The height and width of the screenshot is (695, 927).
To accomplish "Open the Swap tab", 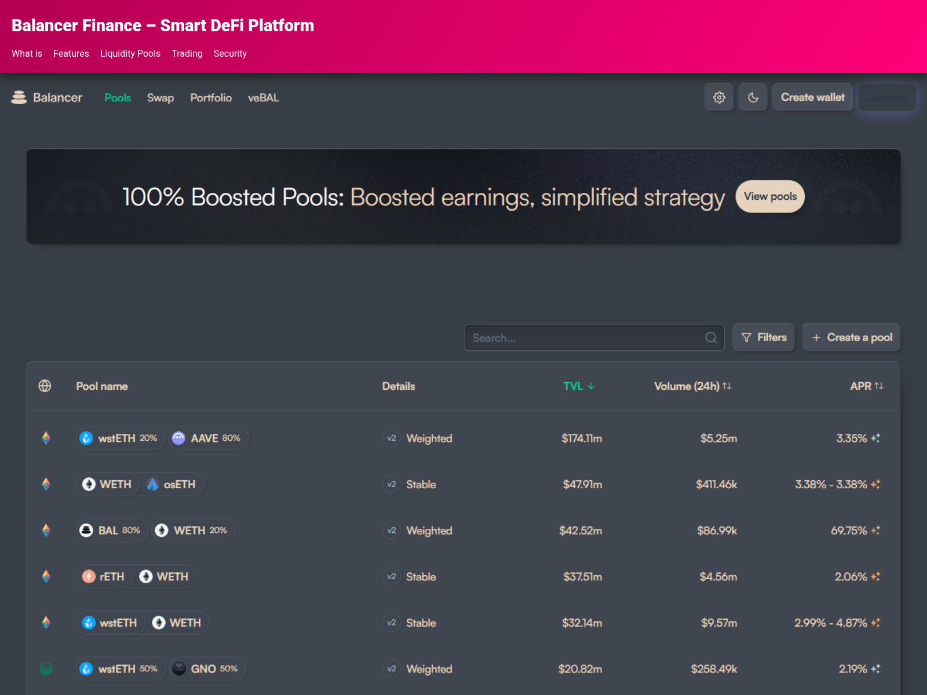I will coord(160,98).
